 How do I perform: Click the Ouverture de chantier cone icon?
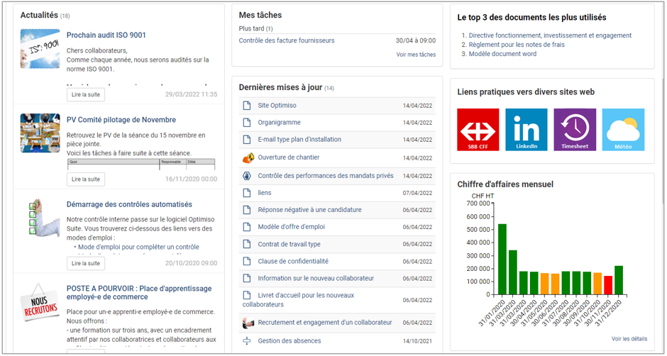(248, 157)
